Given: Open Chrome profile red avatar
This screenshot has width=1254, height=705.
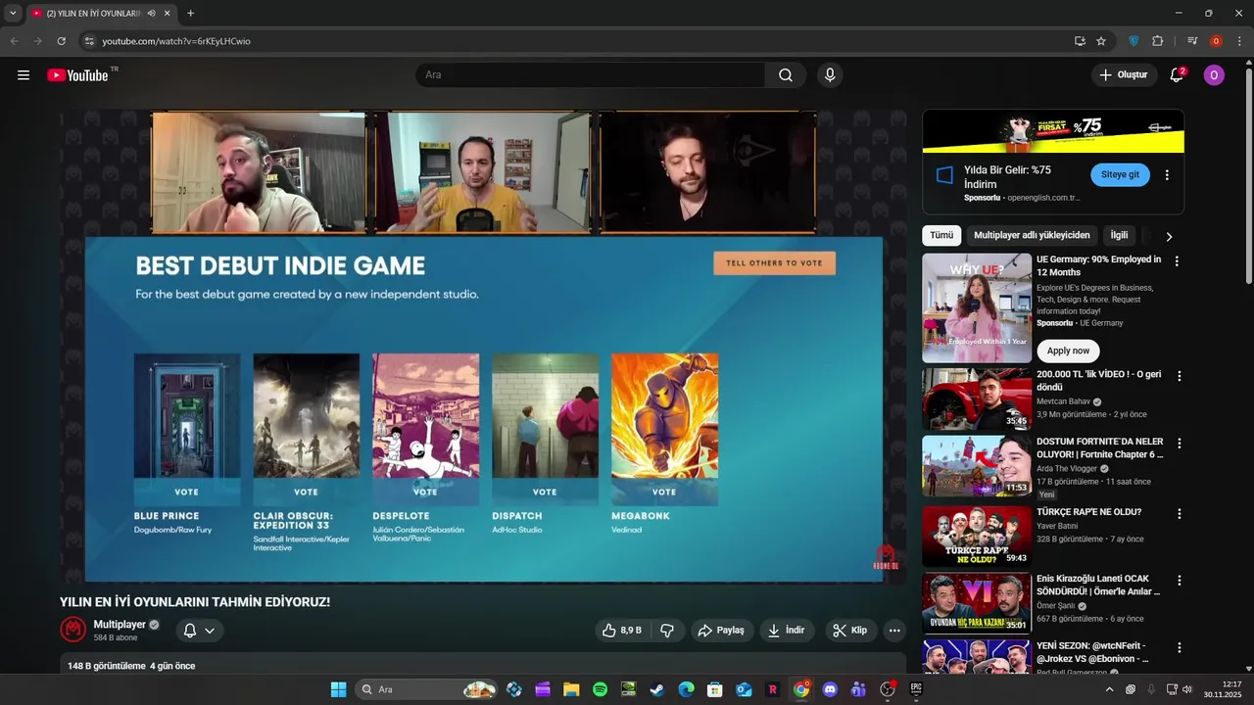Looking at the screenshot, I should point(1216,41).
